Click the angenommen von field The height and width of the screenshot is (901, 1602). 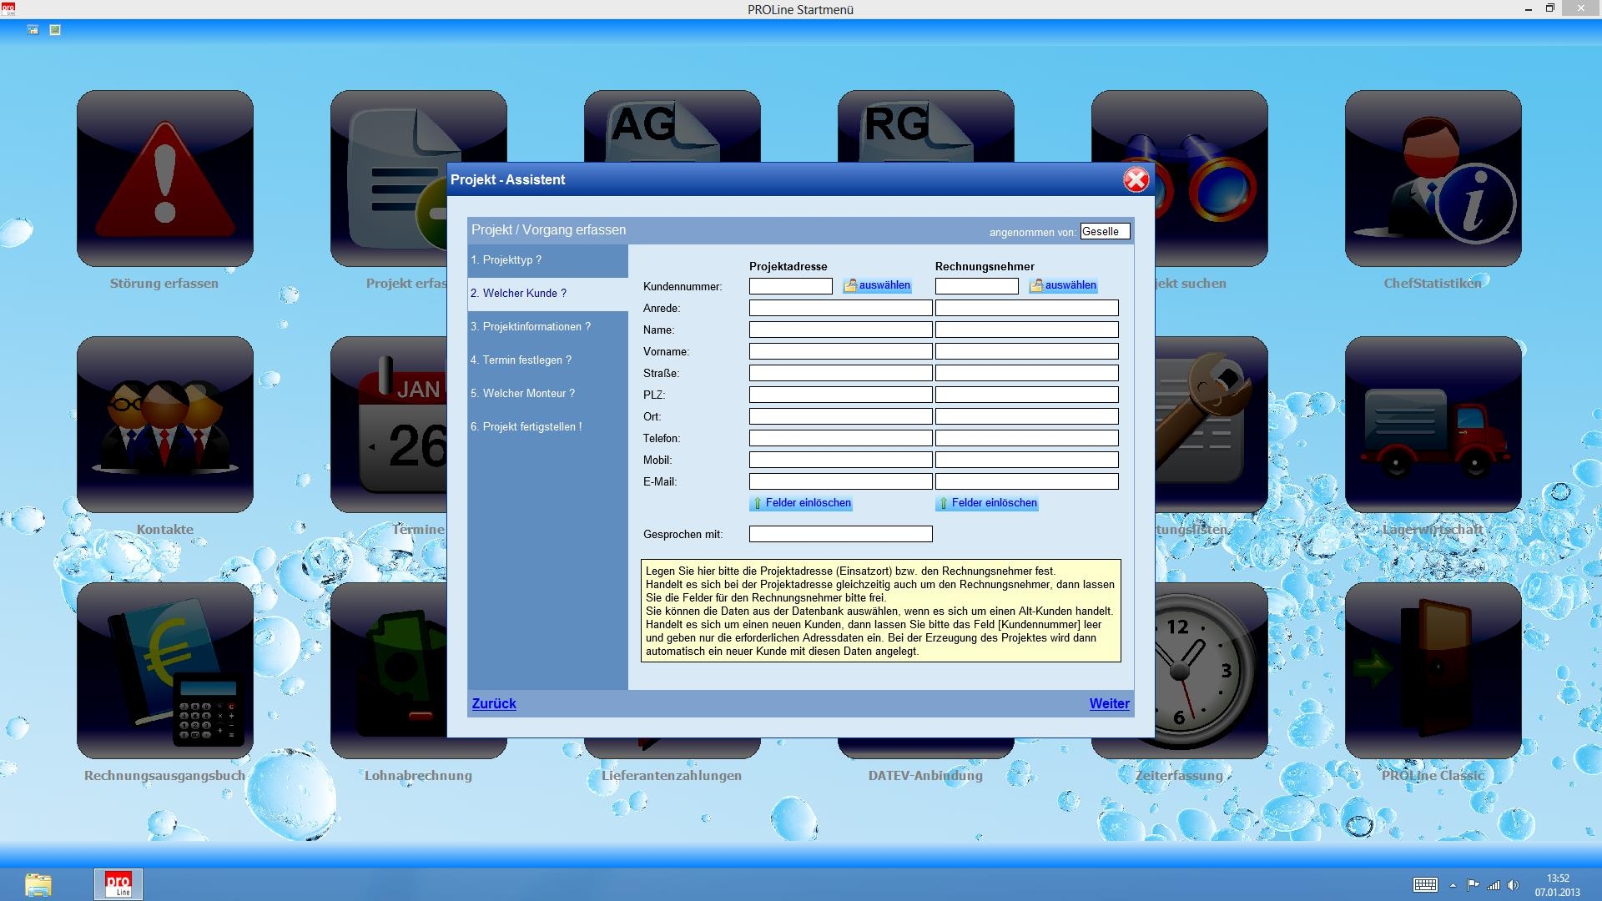(x=1104, y=232)
